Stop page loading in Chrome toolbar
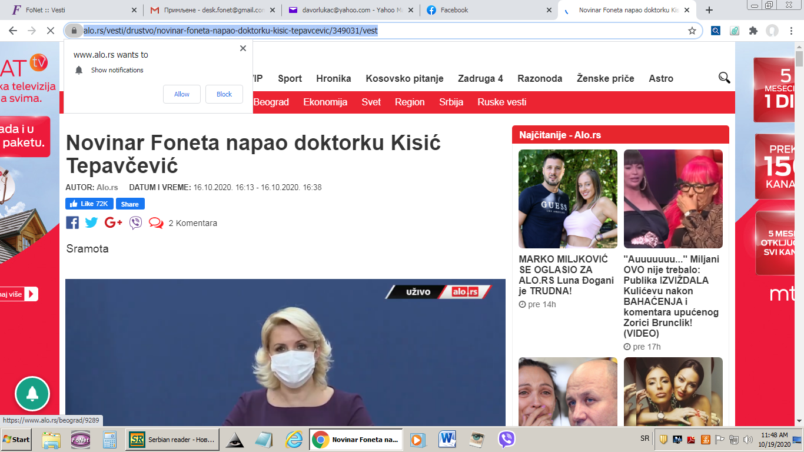The image size is (804, 452). tap(49, 31)
